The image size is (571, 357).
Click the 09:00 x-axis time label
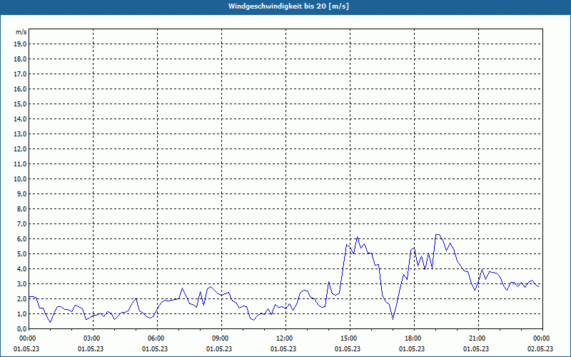click(x=221, y=338)
